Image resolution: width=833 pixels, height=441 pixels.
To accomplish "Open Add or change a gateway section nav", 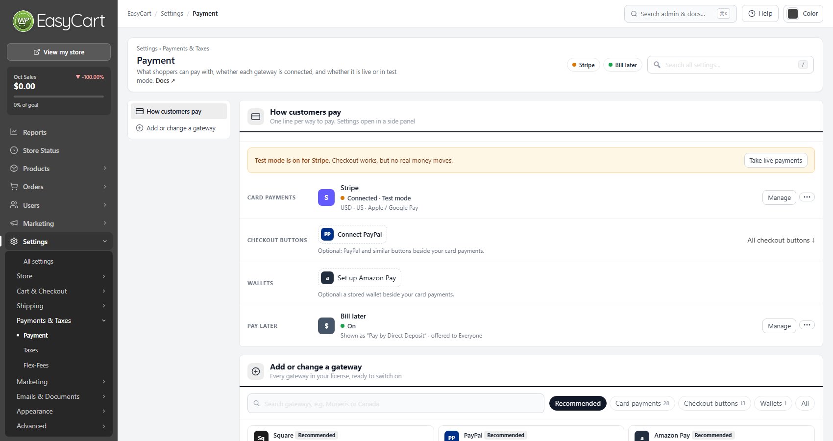I will pyautogui.click(x=179, y=128).
